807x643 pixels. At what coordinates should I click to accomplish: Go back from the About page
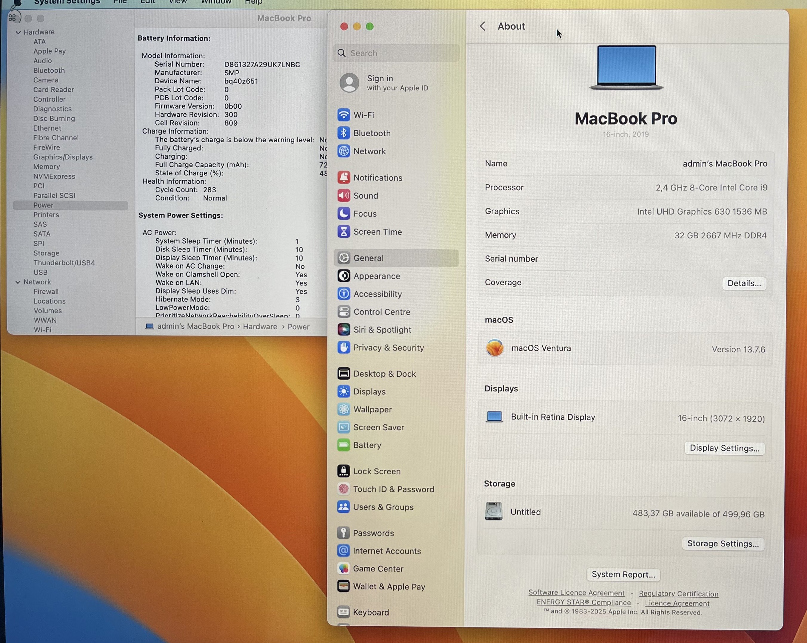tap(483, 26)
